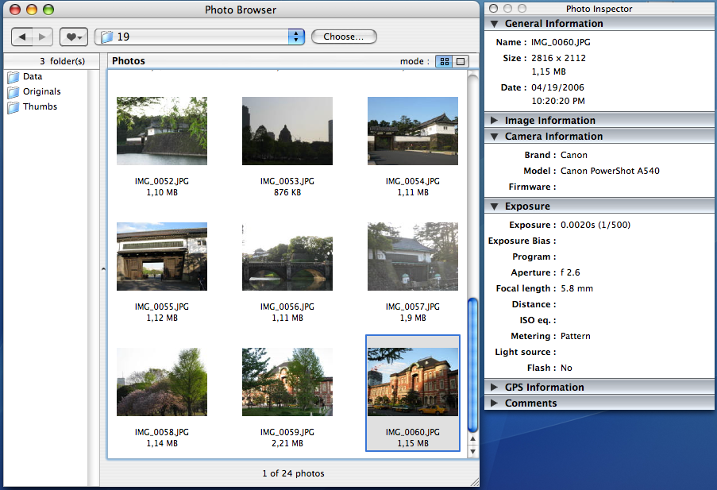Click the forward navigation arrow

click(43, 37)
